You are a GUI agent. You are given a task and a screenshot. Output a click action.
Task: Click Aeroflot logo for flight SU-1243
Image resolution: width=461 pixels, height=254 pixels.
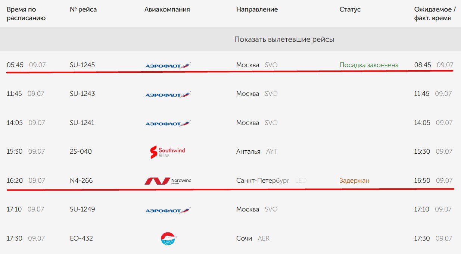click(x=168, y=94)
